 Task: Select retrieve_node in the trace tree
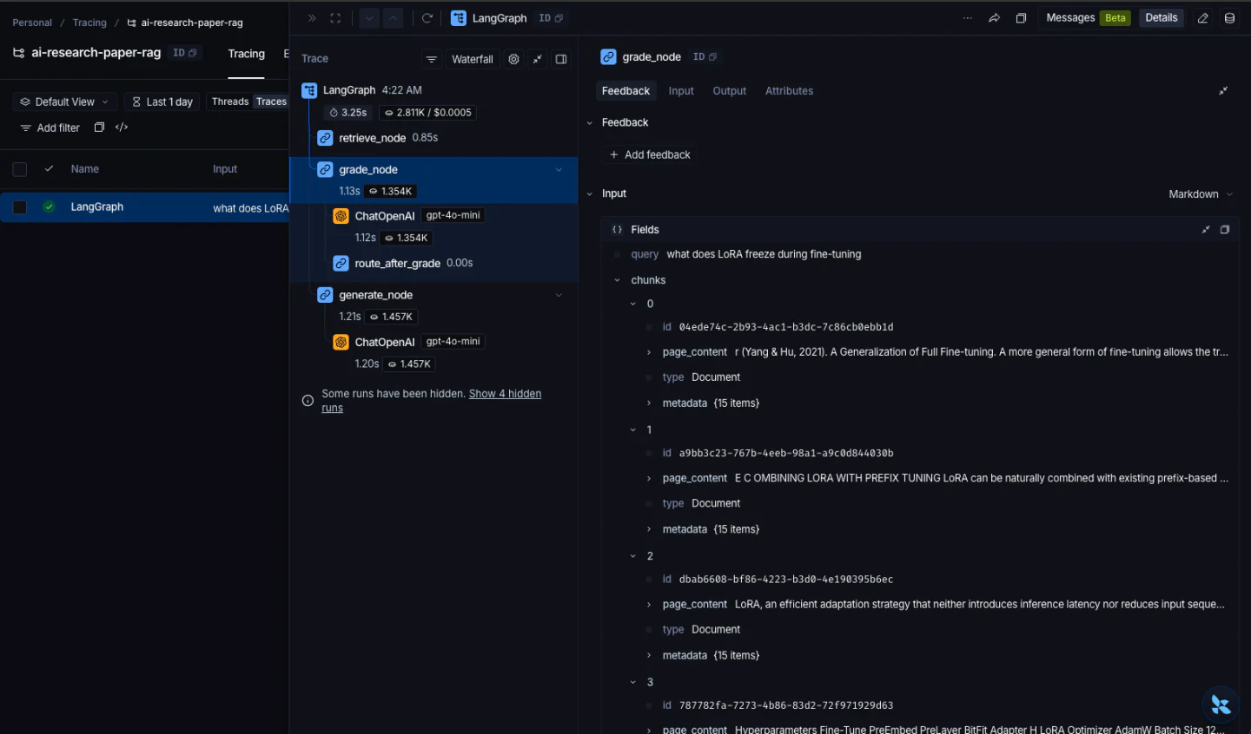coord(373,138)
